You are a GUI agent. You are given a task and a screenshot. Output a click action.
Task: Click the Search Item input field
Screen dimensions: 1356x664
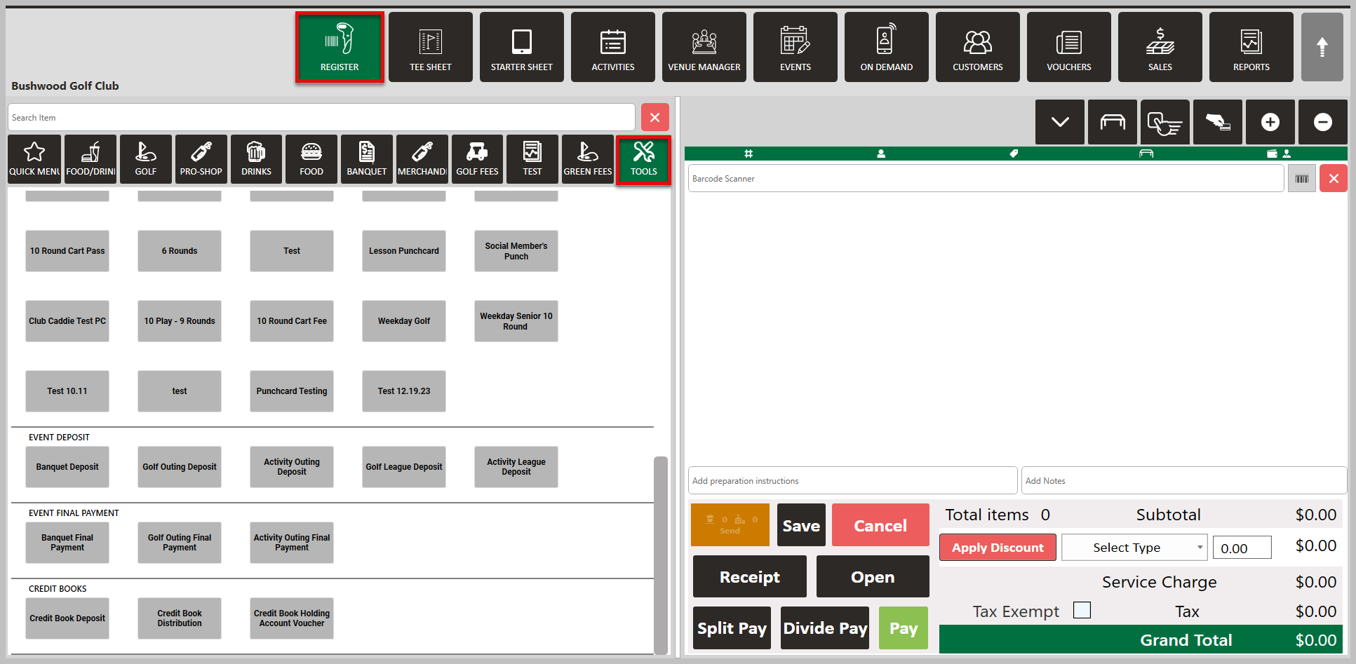321,117
